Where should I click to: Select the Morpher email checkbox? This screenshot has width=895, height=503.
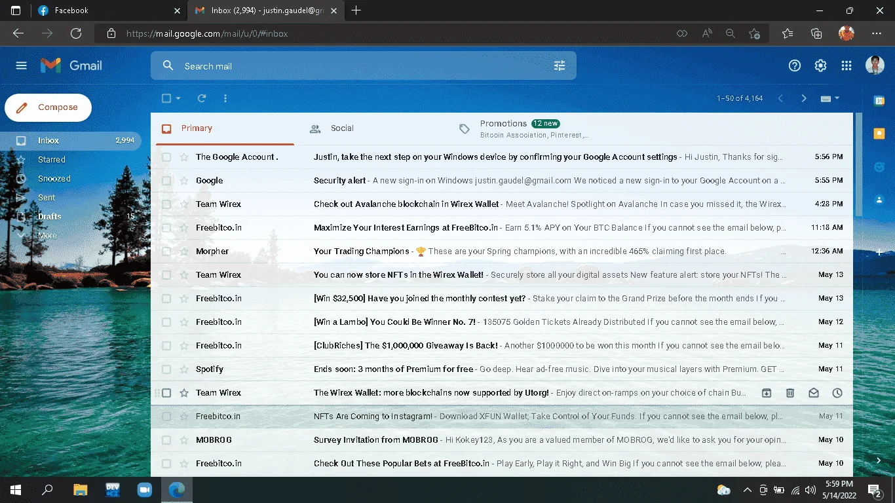pos(166,251)
